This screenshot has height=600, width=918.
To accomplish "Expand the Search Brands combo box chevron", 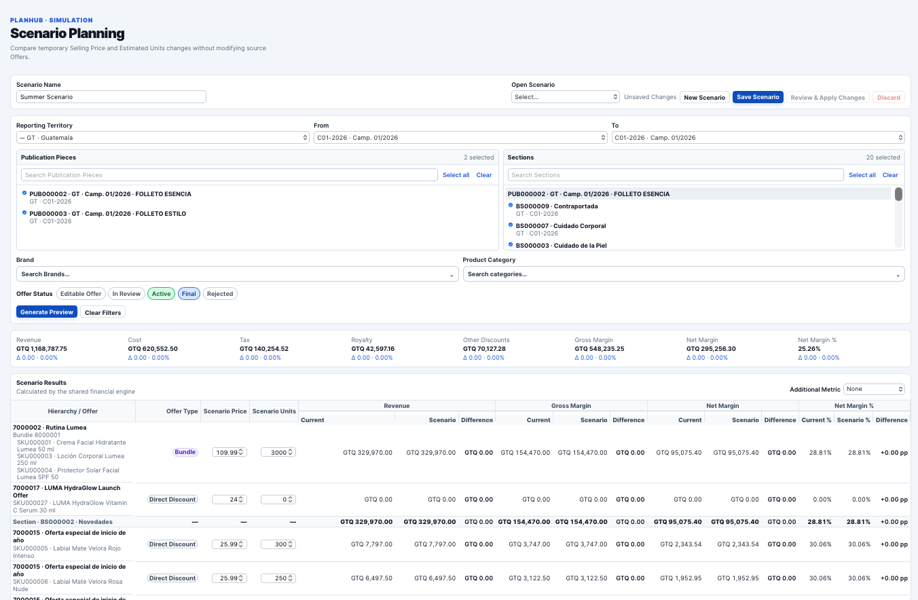I will (452, 275).
